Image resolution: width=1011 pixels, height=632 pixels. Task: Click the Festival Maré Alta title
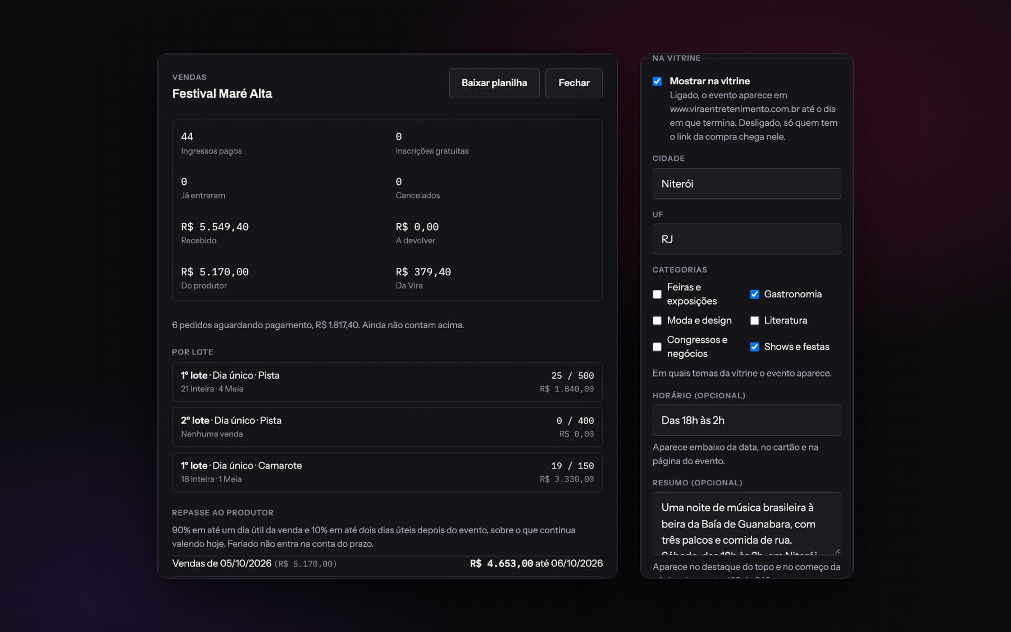tap(222, 94)
